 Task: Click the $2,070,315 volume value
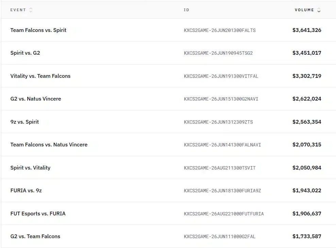pos(307,145)
